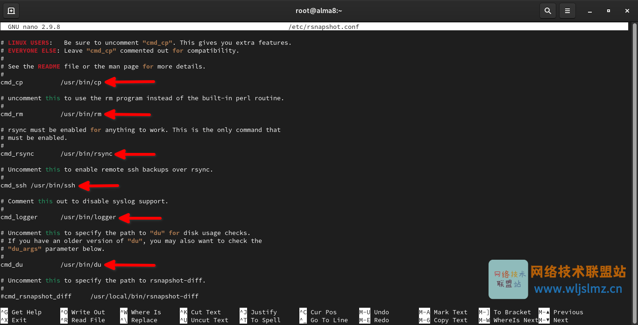Screen dimensions: 638x325
Task: Click the ^J Justify shortcut
Action: click(x=258, y=312)
